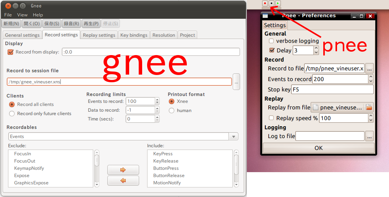This screenshot has height=197, width=389.
Task: Select the Record settings tab
Action: 61,35
